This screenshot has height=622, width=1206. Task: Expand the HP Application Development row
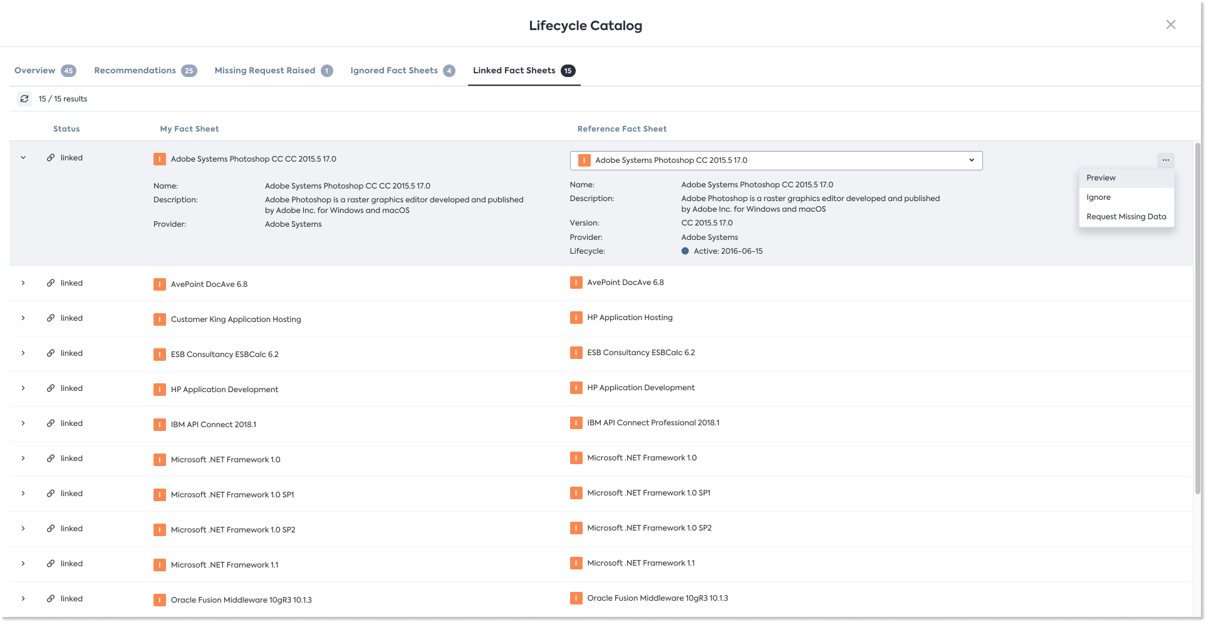click(x=23, y=388)
